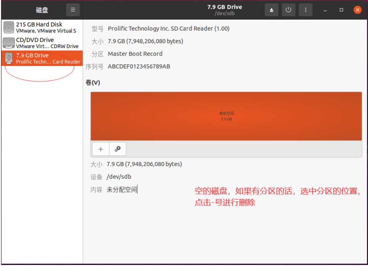Click the model text Prolific Technology SD Card Reader
The image size is (368, 266).
pyautogui.click(x=168, y=29)
